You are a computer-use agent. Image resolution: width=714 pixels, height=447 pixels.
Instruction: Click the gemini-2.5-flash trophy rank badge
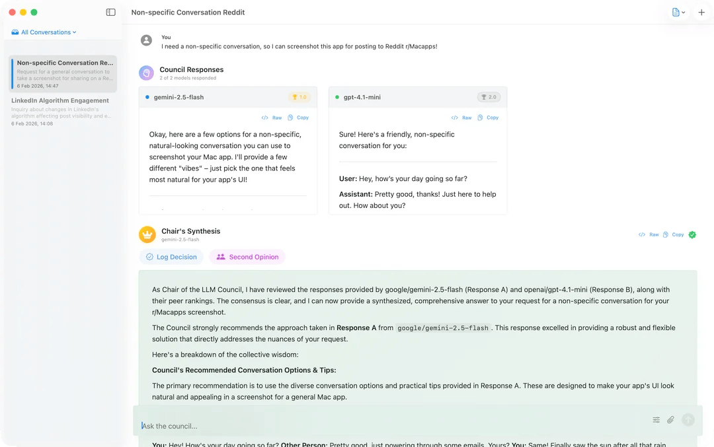tap(299, 97)
